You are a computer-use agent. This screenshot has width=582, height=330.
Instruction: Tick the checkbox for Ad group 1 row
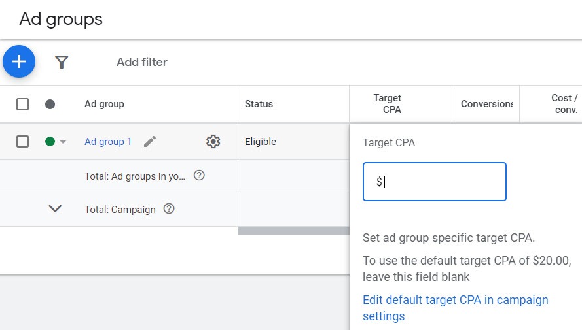tap(22, 142)
